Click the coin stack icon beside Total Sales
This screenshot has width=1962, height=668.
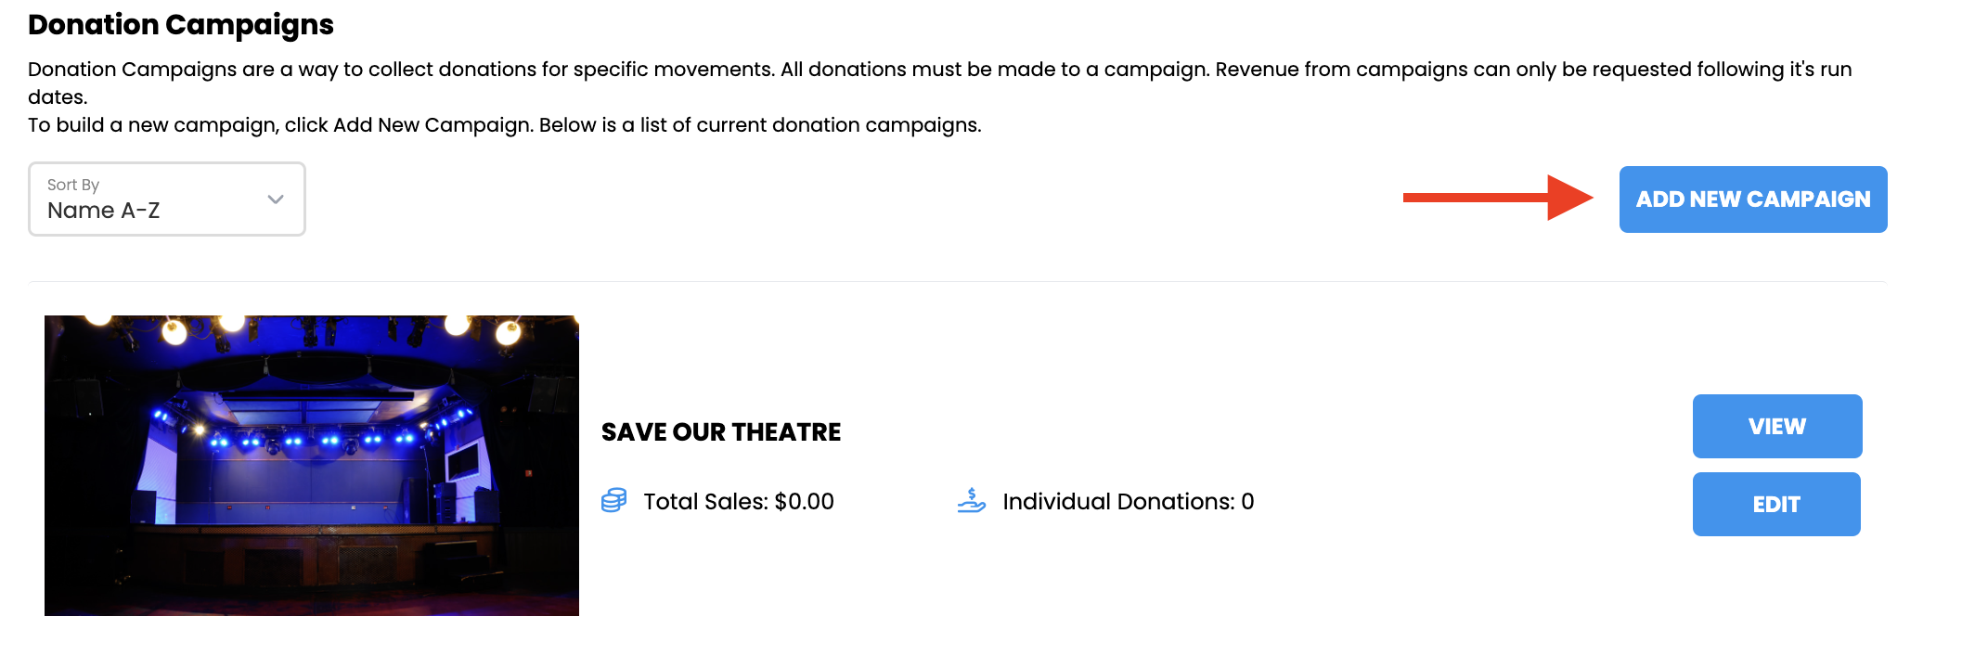pyautogui.click(x=613, y=501)
